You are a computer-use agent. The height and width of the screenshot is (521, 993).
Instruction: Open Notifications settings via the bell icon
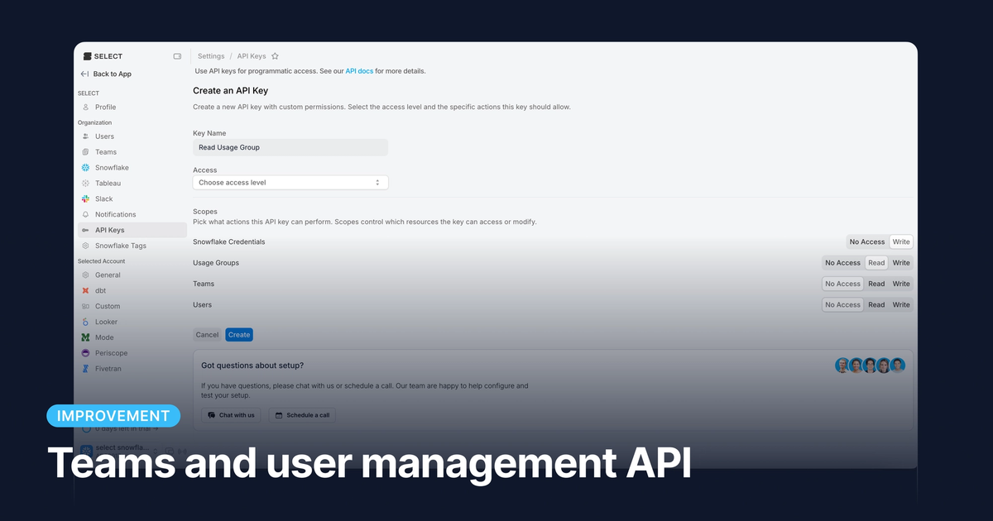(84, 214)
